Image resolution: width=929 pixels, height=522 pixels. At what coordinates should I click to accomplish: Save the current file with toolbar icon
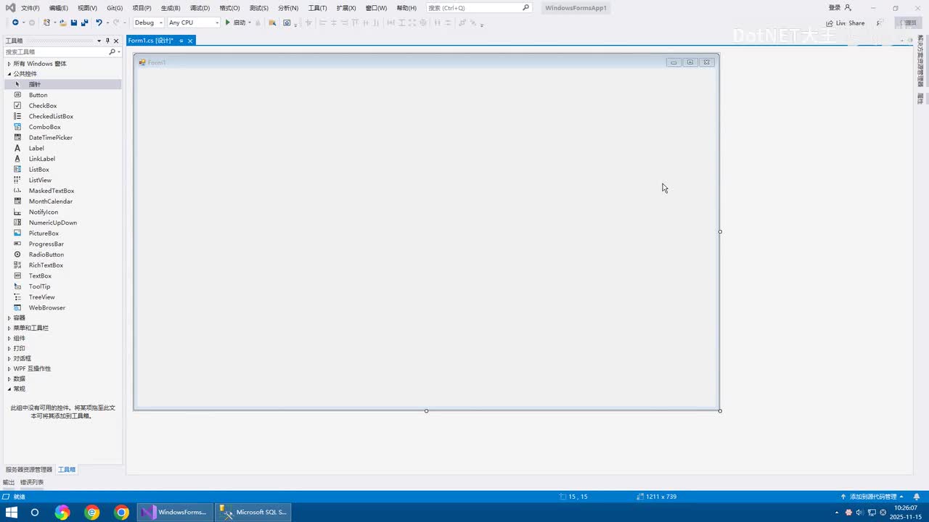pos(74,22)
